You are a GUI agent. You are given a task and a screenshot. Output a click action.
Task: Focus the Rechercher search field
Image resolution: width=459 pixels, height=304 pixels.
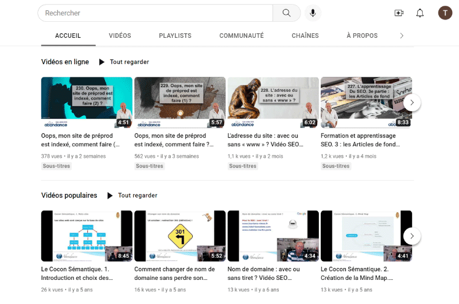pyautogui.click(x=155, y=13)
